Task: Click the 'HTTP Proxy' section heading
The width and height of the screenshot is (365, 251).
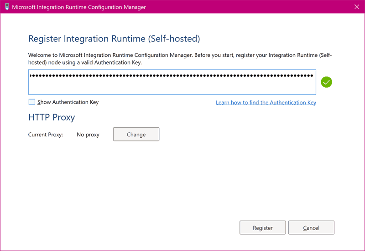Action: click(52, 117)
